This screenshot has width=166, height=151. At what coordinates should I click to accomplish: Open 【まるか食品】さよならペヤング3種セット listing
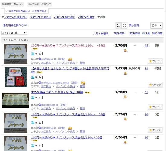(70, 70)
